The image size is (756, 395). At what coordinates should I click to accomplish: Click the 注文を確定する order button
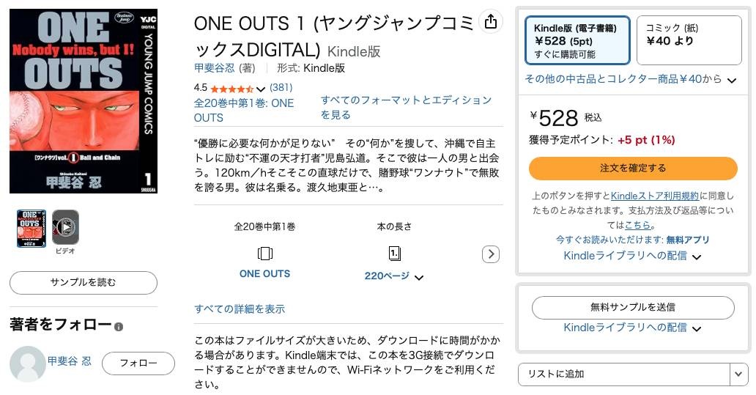coord(633,168)
